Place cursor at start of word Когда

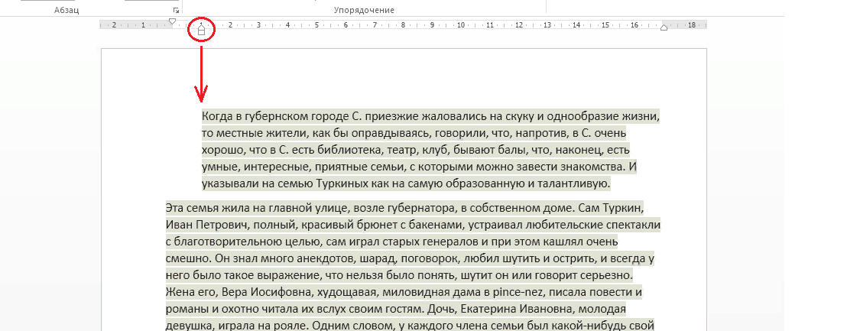pyautogui.click(x=203, y=116)
